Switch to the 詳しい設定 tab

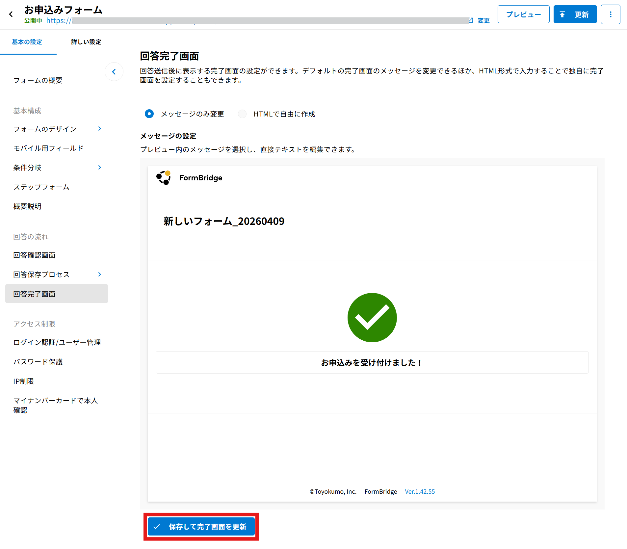coord(86,42)
